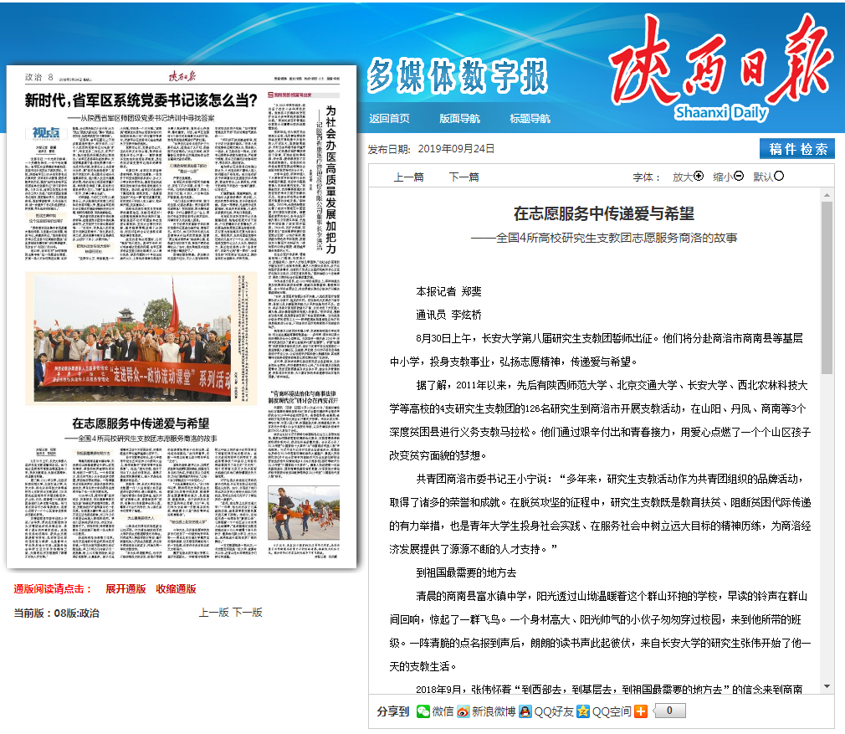The image size is (845, 734).
Task: Click the 稿件检索 search button
Action: 797,149
